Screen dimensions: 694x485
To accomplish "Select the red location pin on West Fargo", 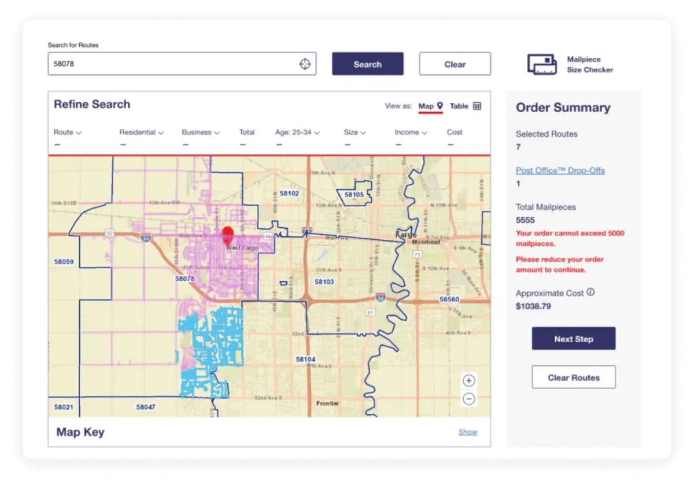I will [x=227, y=234].
